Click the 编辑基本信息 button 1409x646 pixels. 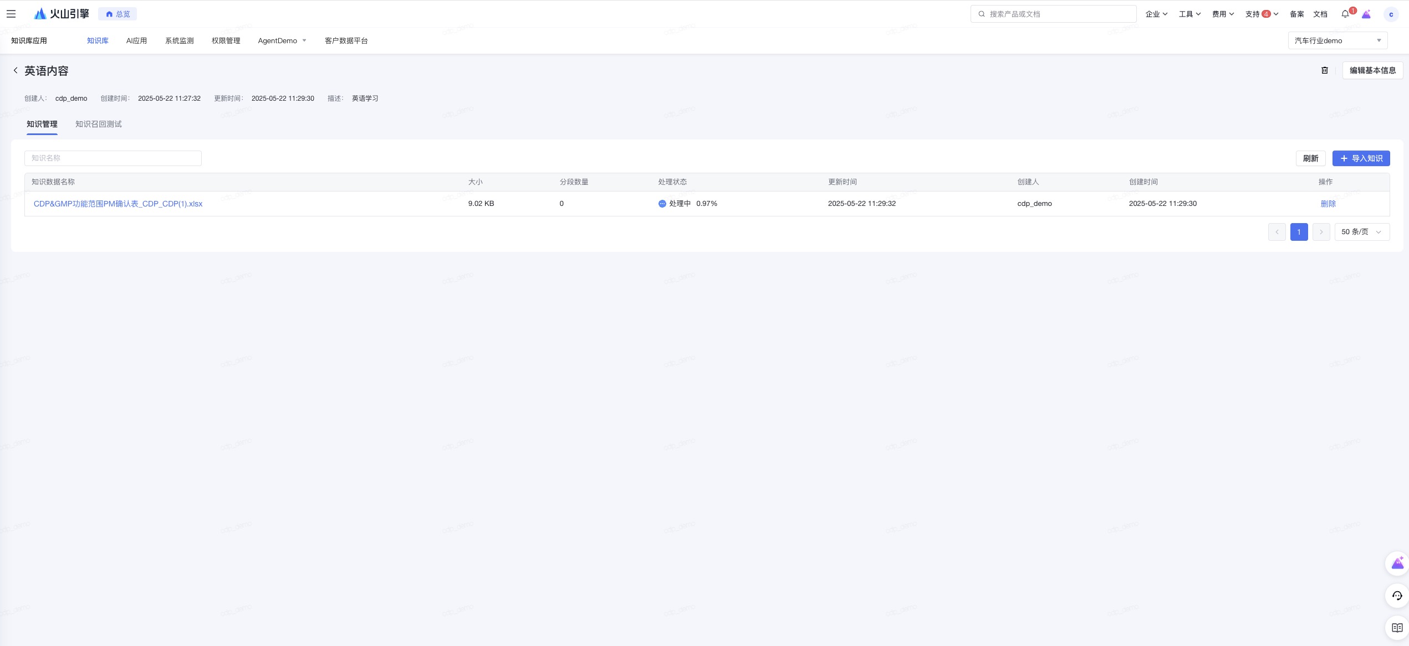coord(1372,70)
